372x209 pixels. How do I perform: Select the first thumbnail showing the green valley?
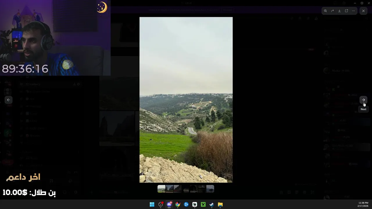click(161, 189)
